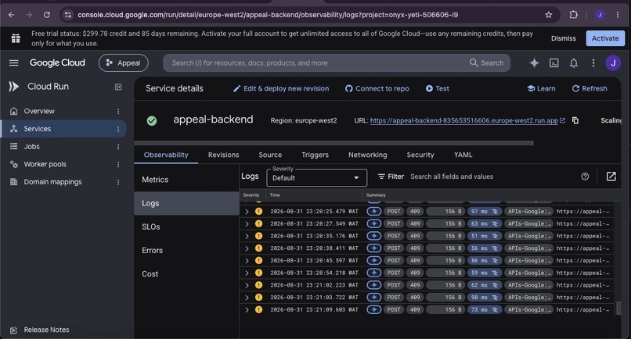631x339 pixels.
Task: Go back with the browser back arrow
Action: click(11, 15)
